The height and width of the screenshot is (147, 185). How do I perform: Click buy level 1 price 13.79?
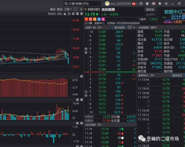(102, 75)
